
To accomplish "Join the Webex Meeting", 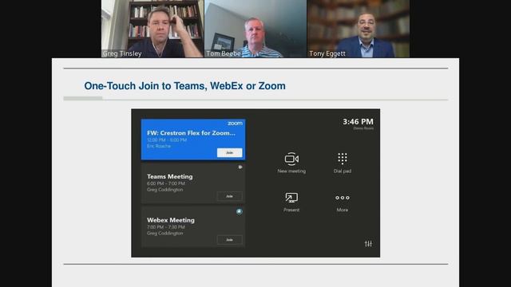I will coord(229,240).
